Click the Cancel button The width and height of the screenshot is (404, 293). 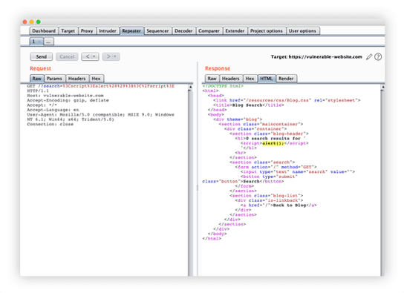67,56
